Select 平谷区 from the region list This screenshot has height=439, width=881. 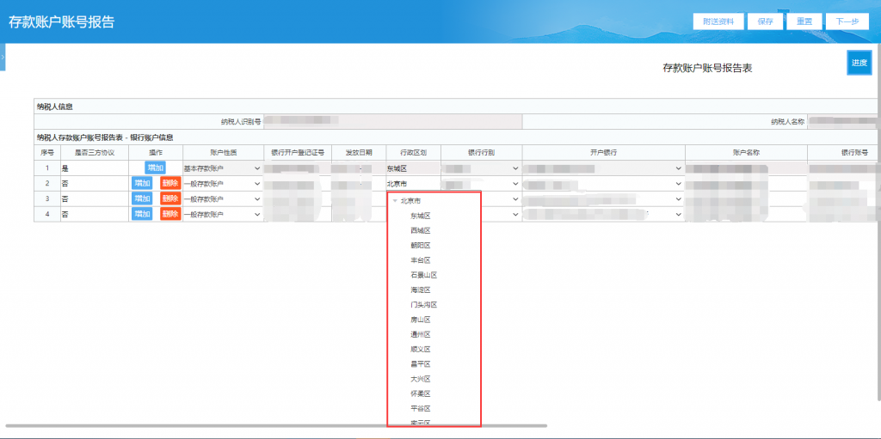(x=420, y=409)
